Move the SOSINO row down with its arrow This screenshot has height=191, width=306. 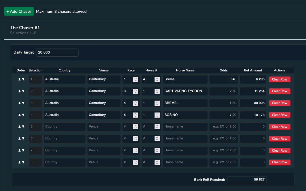tap(23, 115)
